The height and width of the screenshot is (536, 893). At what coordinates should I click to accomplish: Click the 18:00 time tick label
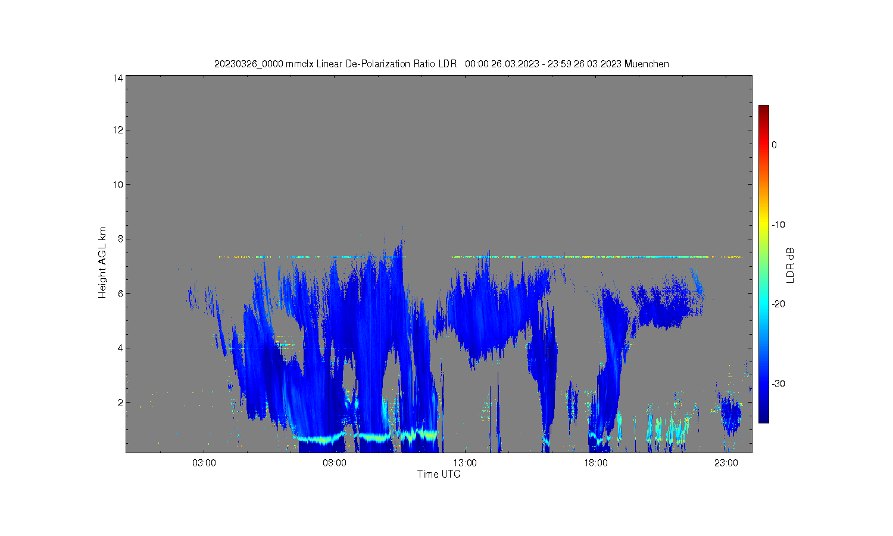click(595, 463)
